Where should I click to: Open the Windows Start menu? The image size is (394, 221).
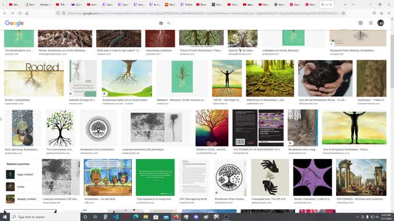click(x=5, y=217)
